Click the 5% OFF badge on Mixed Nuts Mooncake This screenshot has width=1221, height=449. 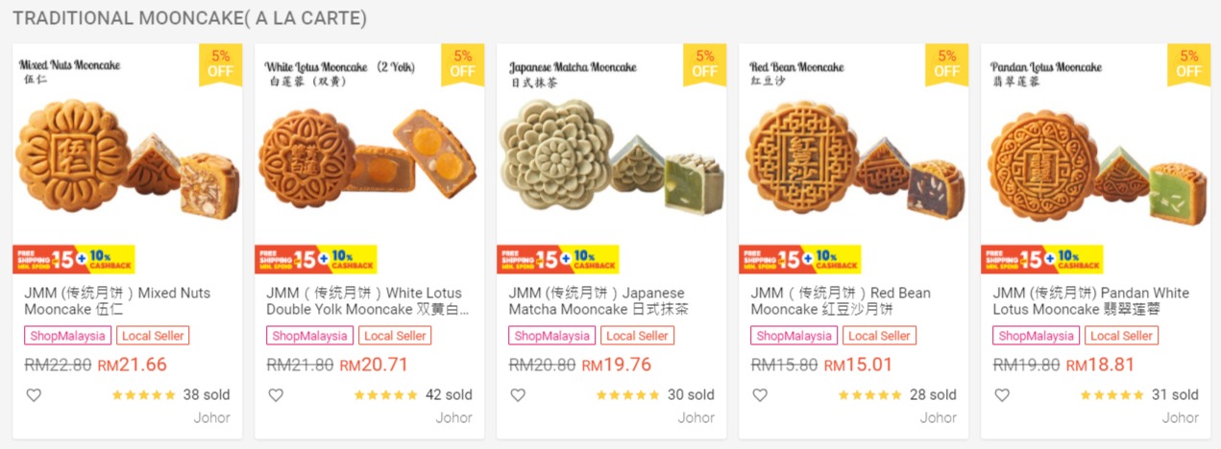(220, 63)
